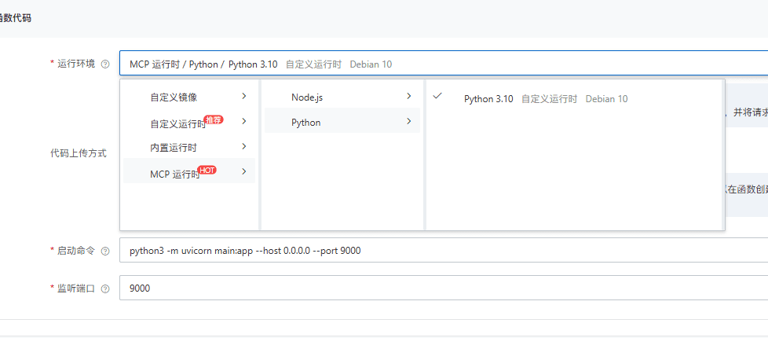Select MCP 运行时 option marked HOT
The image size is (768, 338).
[x=189, y=171]
